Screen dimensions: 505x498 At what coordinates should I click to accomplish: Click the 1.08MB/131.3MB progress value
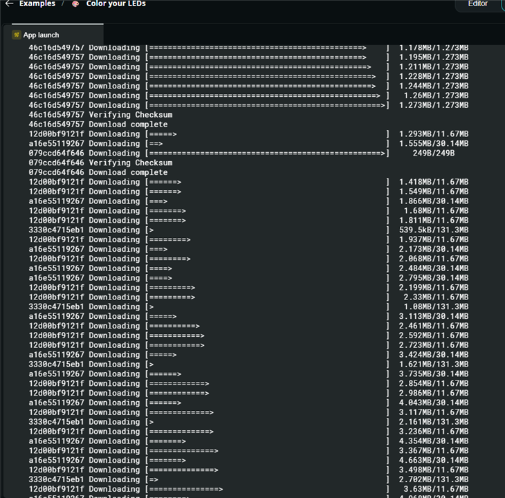(436, 307)
